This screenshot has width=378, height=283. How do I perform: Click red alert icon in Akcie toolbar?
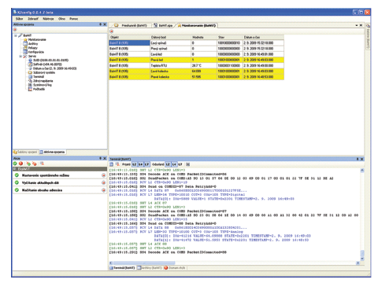pos(20,164)
